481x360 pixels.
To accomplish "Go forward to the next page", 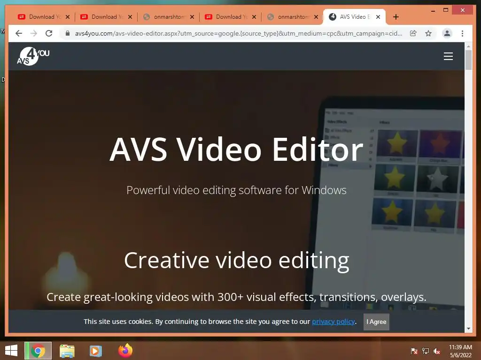I will point(34,33).
